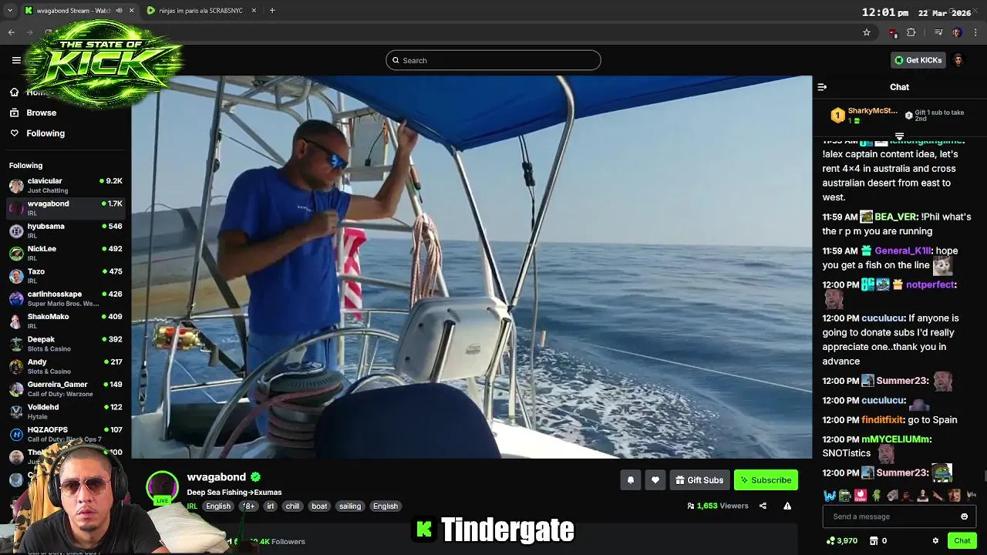Open Volldehd channel in sidebar

coord(66,412)
